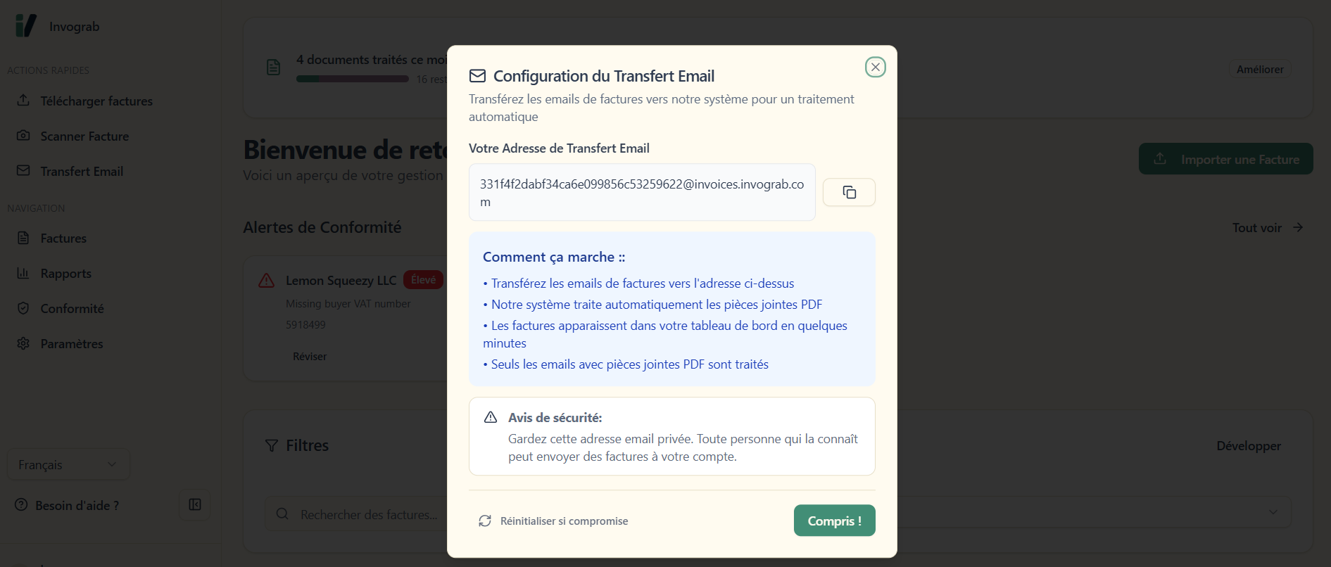1331x567 pixels.
Task: Click the documents usage progress bar
Action: [352, 79]
